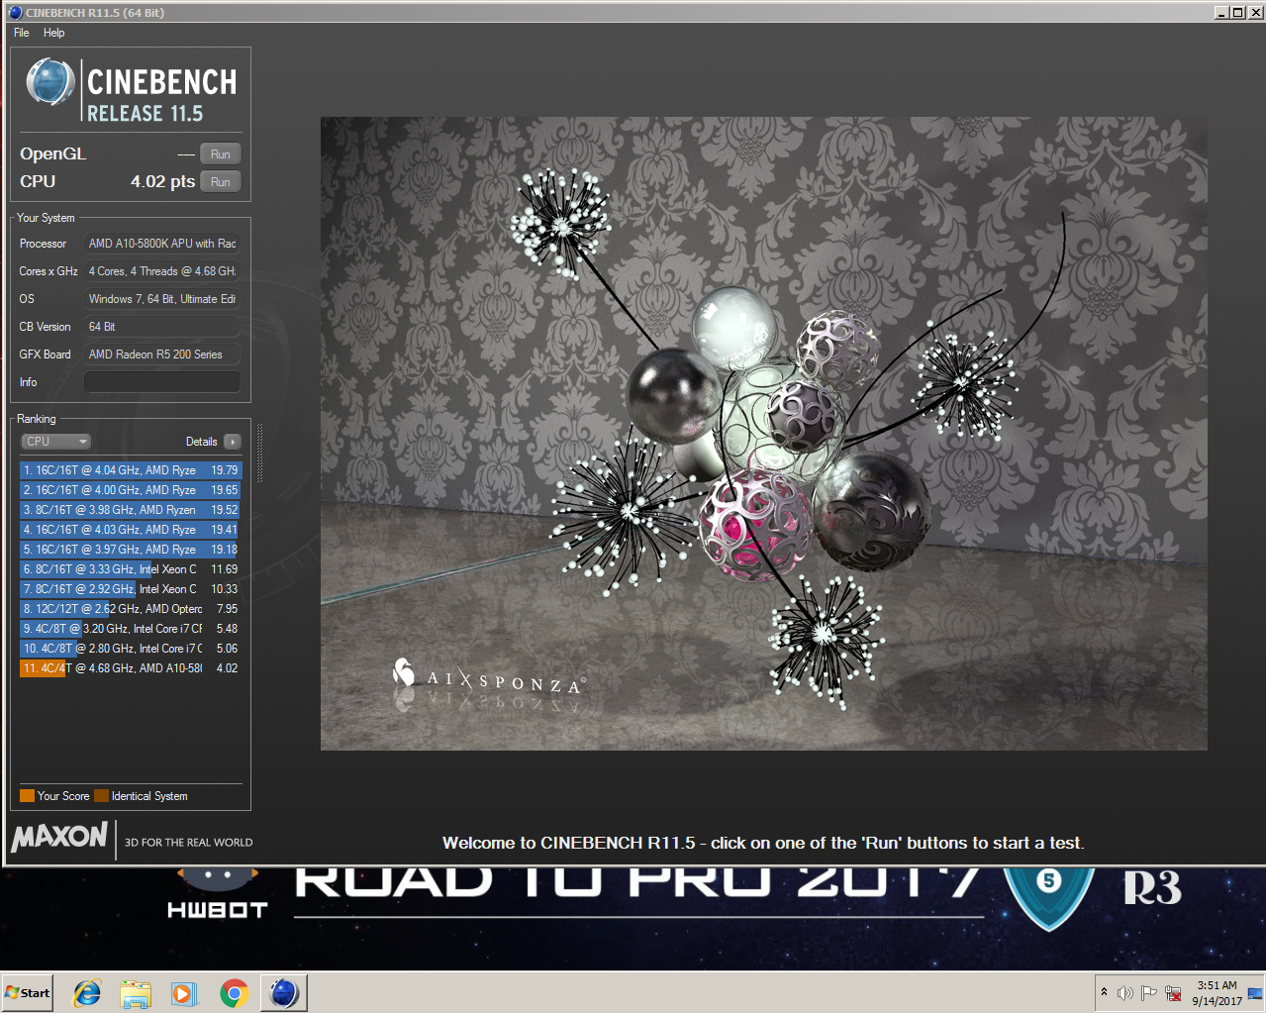Open Windows Explorer folder taskbar icon

[136, 993]
